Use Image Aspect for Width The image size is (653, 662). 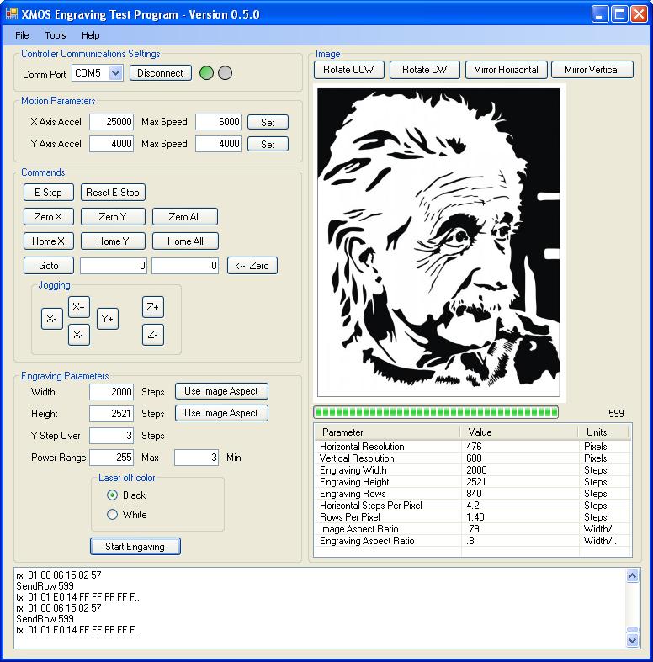[x=221, y=391]
